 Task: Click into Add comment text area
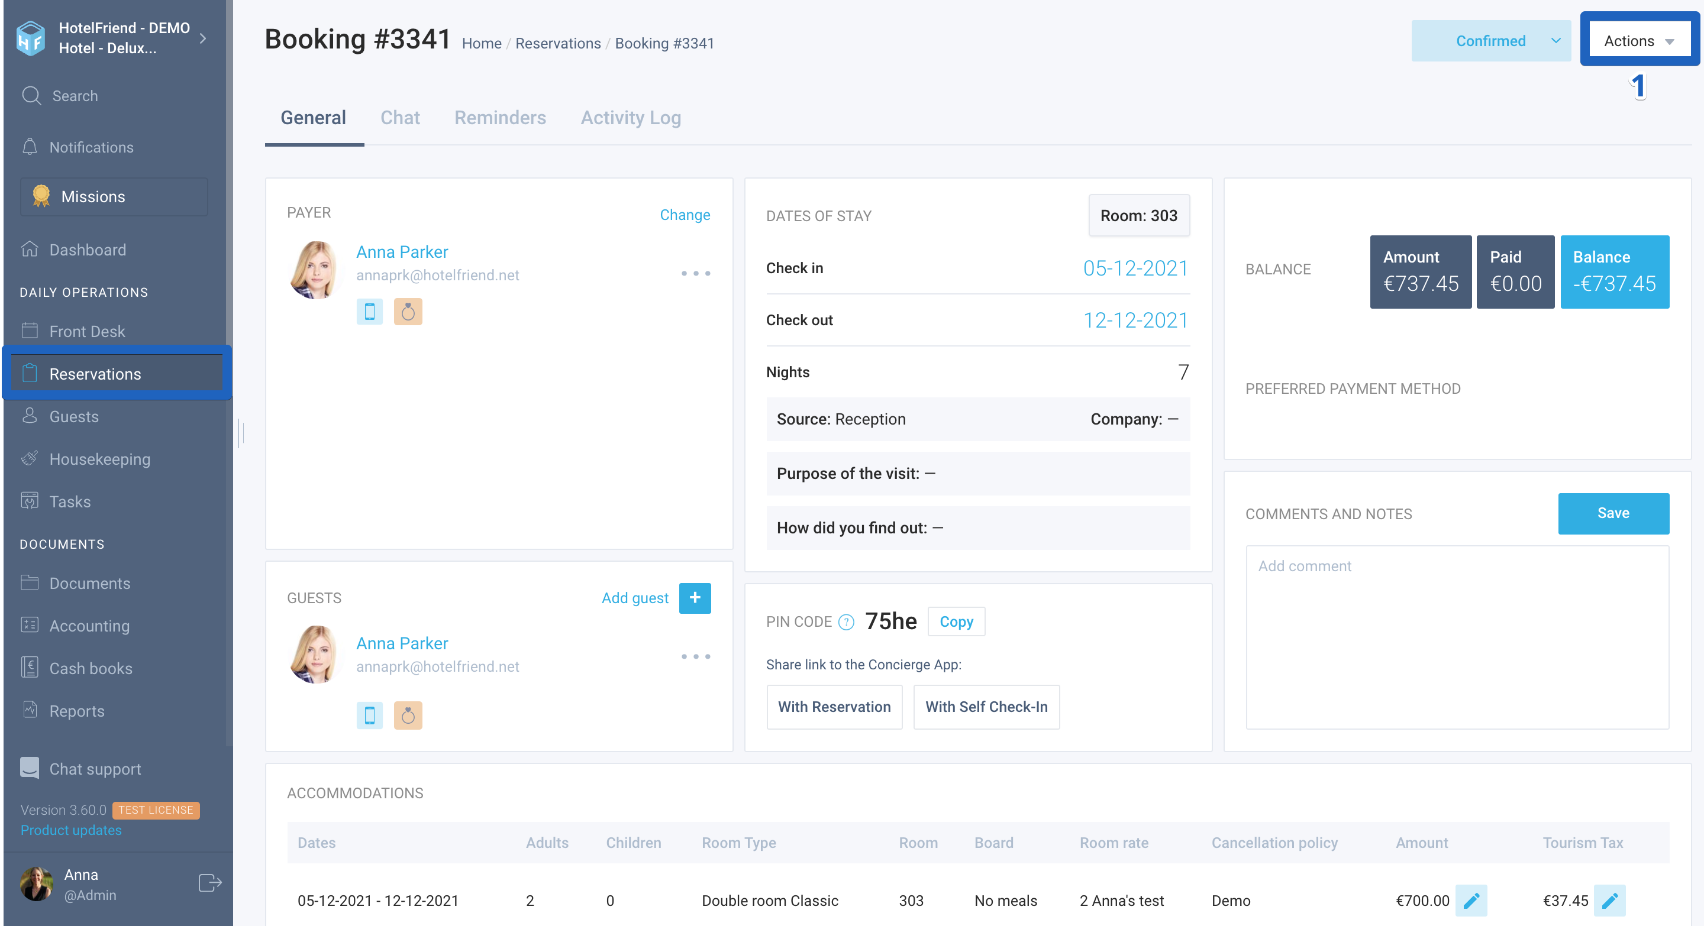pos(1458,637)
